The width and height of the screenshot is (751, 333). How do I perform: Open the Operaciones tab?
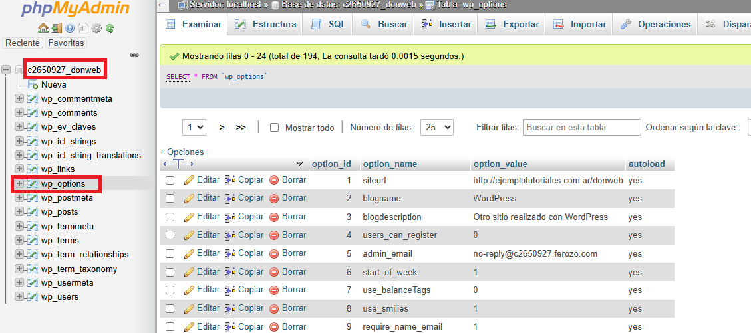(x=655, y=25)
